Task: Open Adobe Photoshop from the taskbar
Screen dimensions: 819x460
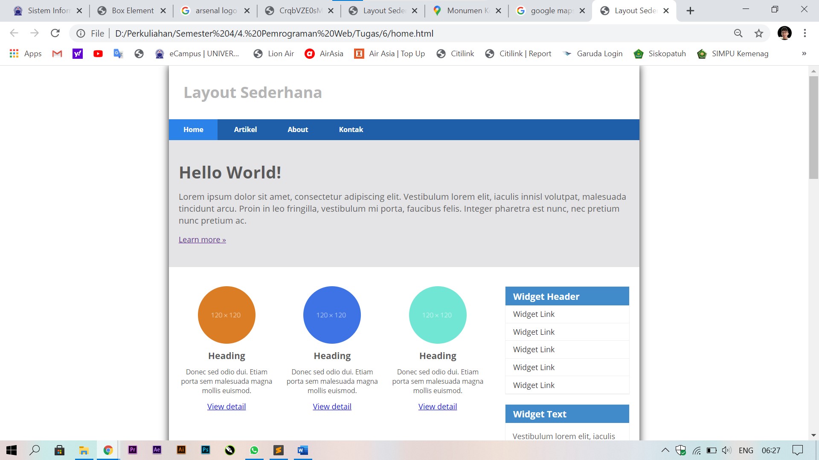Action: 205,450
